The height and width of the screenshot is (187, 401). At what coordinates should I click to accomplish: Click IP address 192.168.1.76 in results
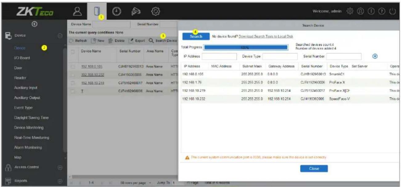coord(191,83)
